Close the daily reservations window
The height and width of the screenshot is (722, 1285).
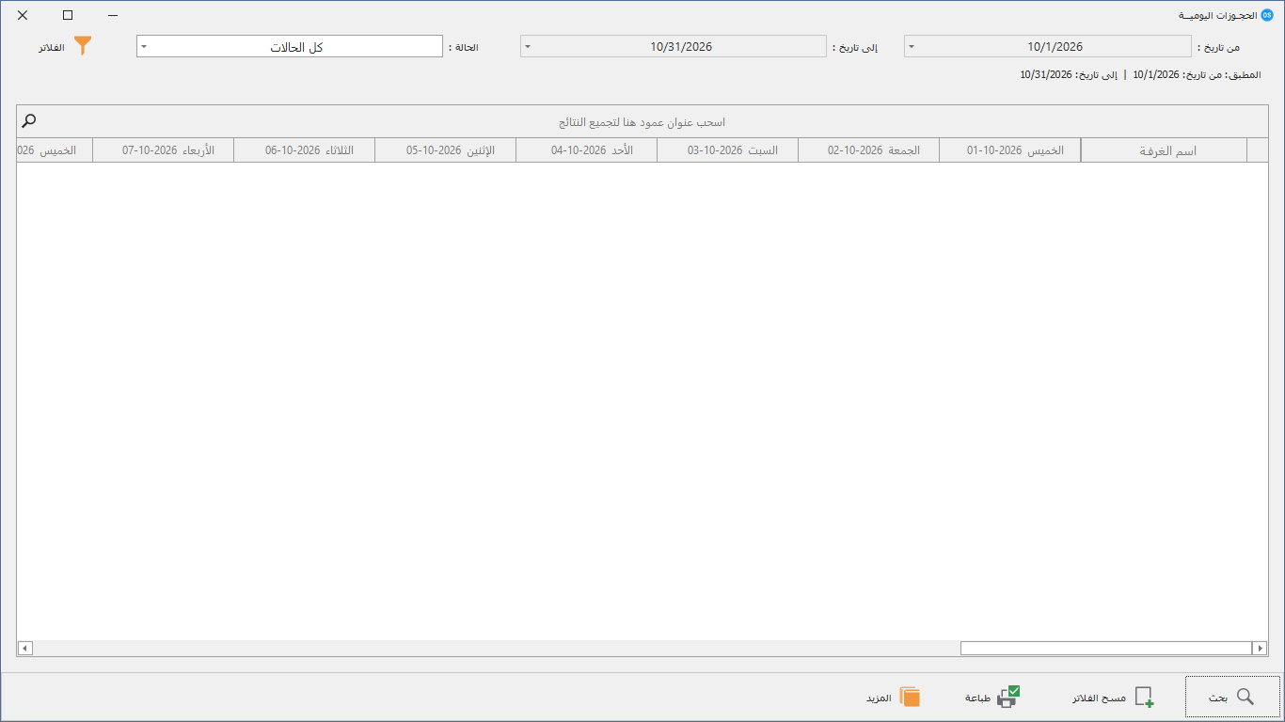[x=23, y=15]
